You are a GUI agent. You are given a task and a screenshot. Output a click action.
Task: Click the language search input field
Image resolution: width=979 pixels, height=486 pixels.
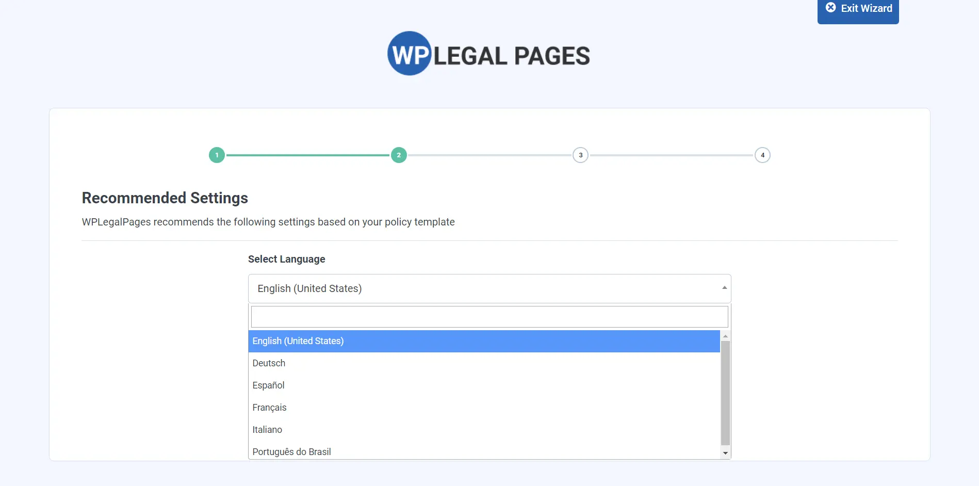[x=489, y=316]
